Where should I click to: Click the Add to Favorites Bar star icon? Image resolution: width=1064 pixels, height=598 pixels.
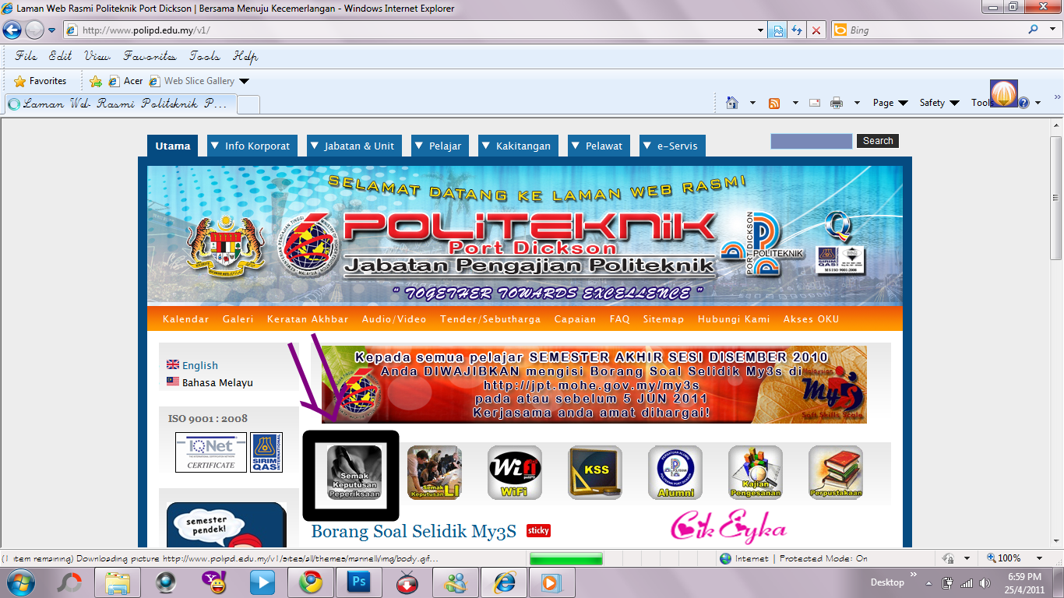pos(96,81)
